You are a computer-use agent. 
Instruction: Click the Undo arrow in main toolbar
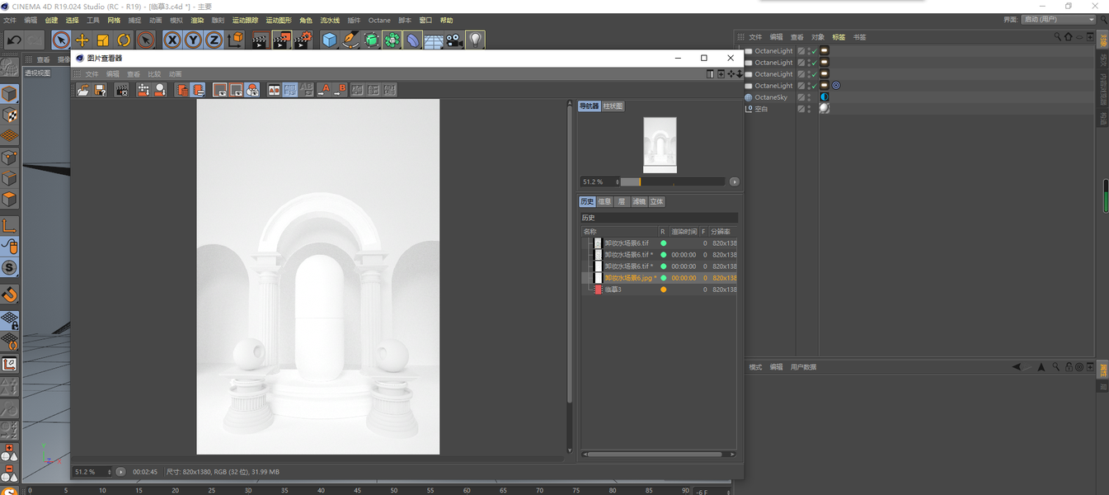13,40
